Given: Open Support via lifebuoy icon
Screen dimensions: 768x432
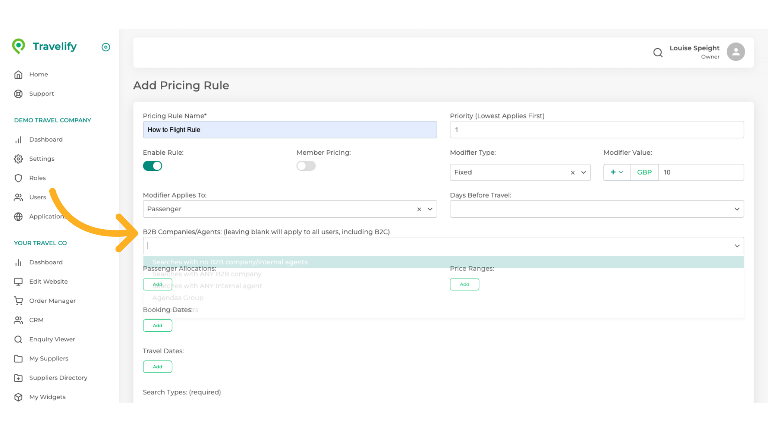Looking at the screenshot, I should (x=18, y=94).
